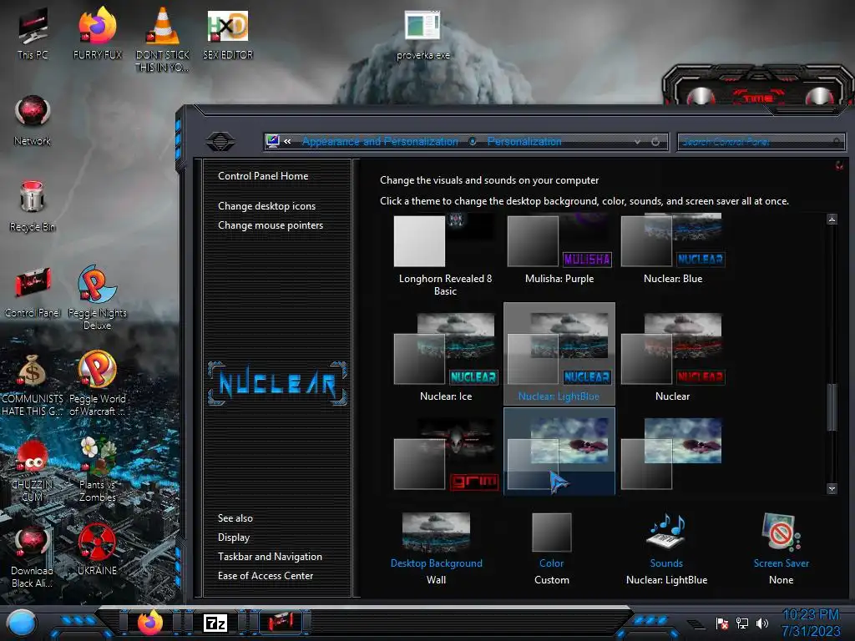Open the money bag COMMUNISTS HATE shortcut
This screenshot has height=641, width=855.
click(33, 384)
